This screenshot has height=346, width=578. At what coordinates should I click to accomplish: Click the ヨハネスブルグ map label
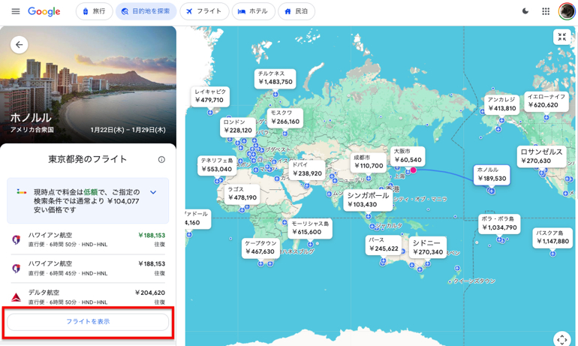pyautogui.click(x=297, y=251)
